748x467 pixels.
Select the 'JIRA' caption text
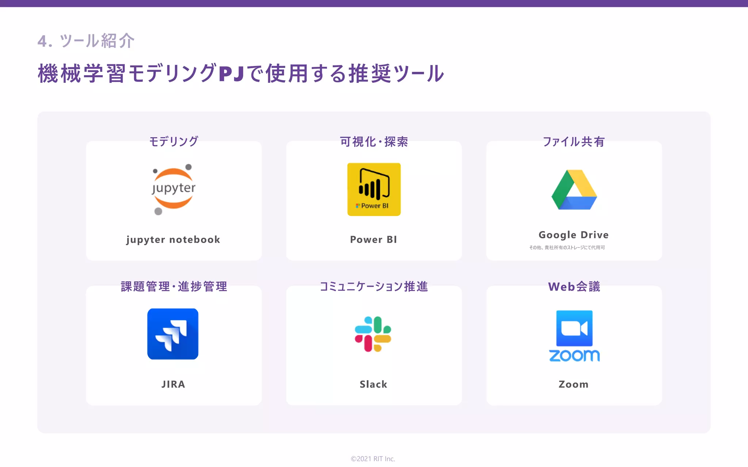coord(173,384)
